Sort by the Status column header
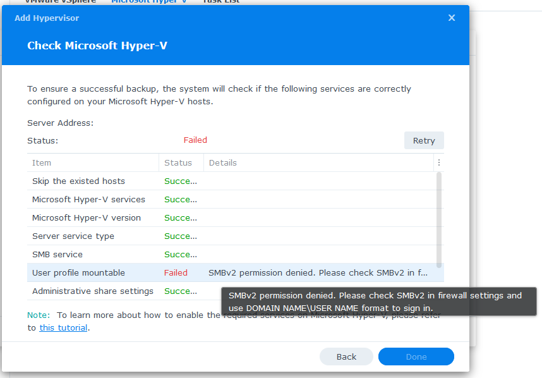 tap(181, 162)
